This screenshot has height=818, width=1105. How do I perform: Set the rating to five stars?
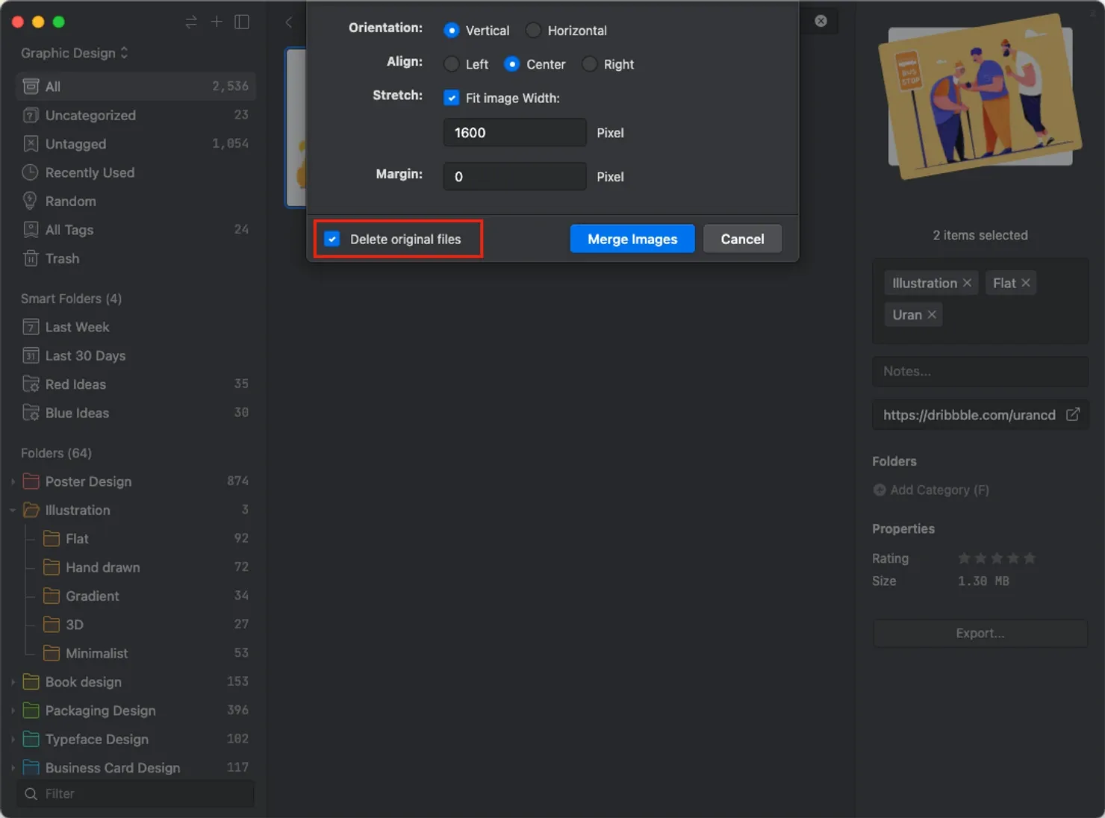1030,558
